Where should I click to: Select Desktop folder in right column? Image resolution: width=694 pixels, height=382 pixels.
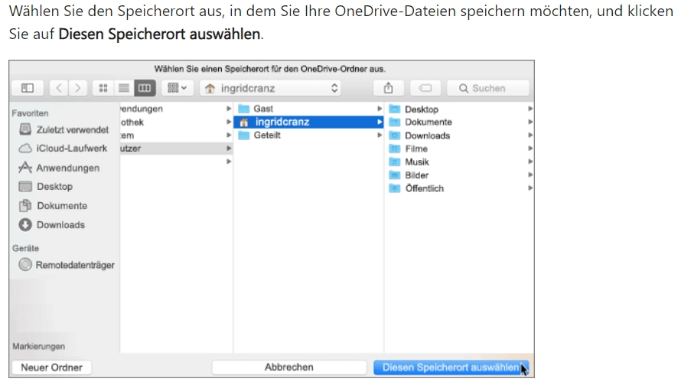[460, 109]
